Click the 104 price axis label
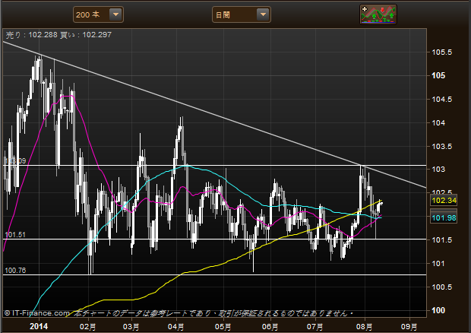471x333 pixels. pos(438,122)
